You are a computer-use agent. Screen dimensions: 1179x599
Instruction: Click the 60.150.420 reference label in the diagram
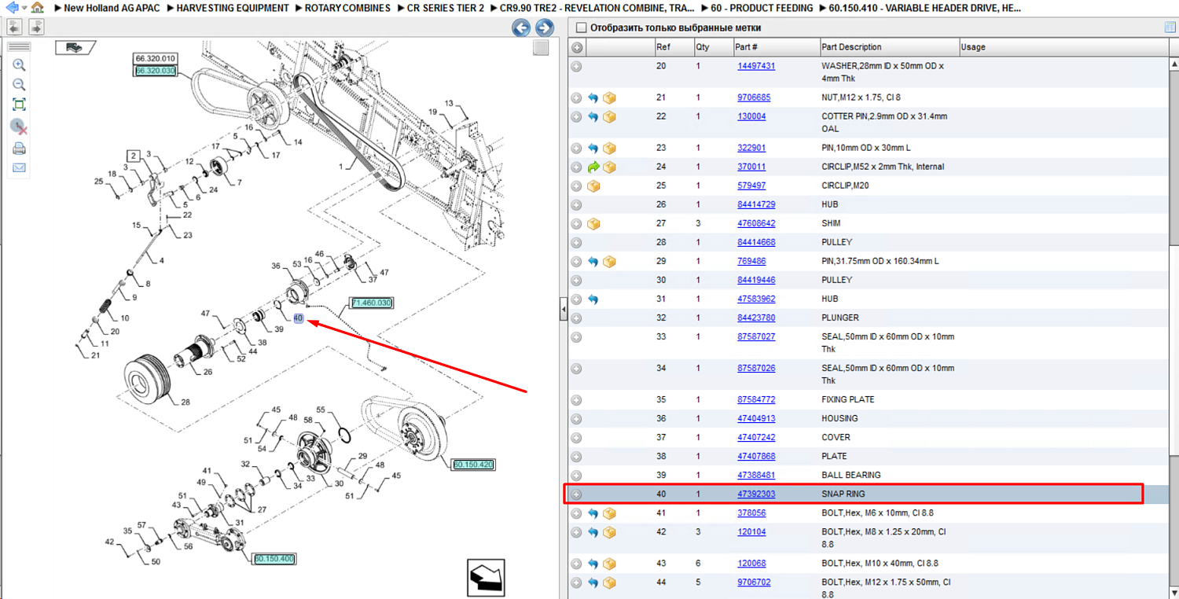(x=473, y=465)
